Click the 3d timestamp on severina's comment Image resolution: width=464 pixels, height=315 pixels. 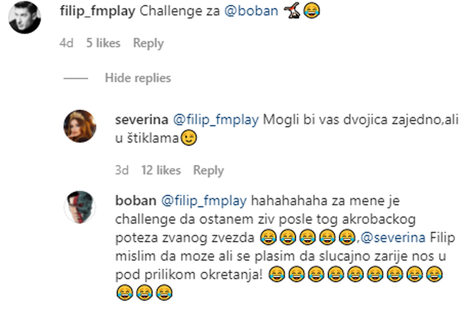(x=123, y=170)
